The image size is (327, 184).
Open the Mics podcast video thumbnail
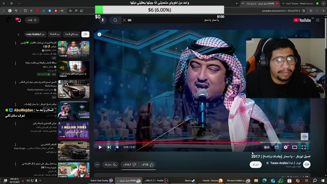click(74, 70)
